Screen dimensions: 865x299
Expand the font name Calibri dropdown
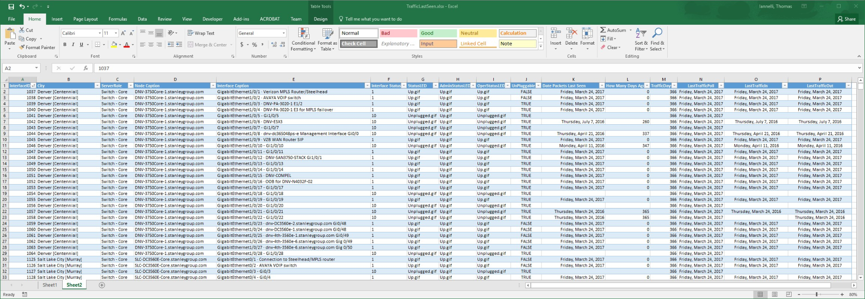point(100,33)
